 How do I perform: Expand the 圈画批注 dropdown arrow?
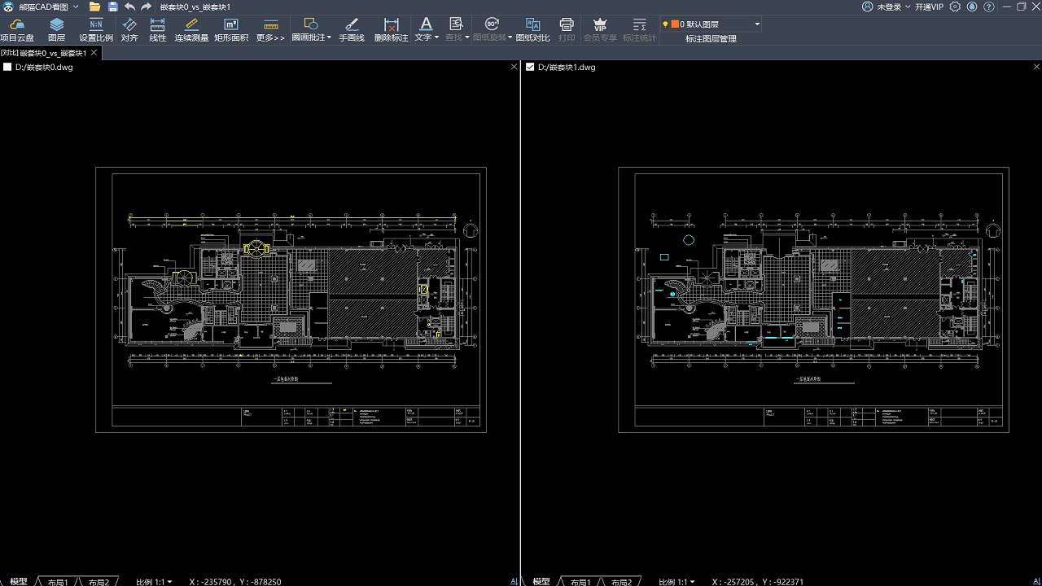[329, 37]
